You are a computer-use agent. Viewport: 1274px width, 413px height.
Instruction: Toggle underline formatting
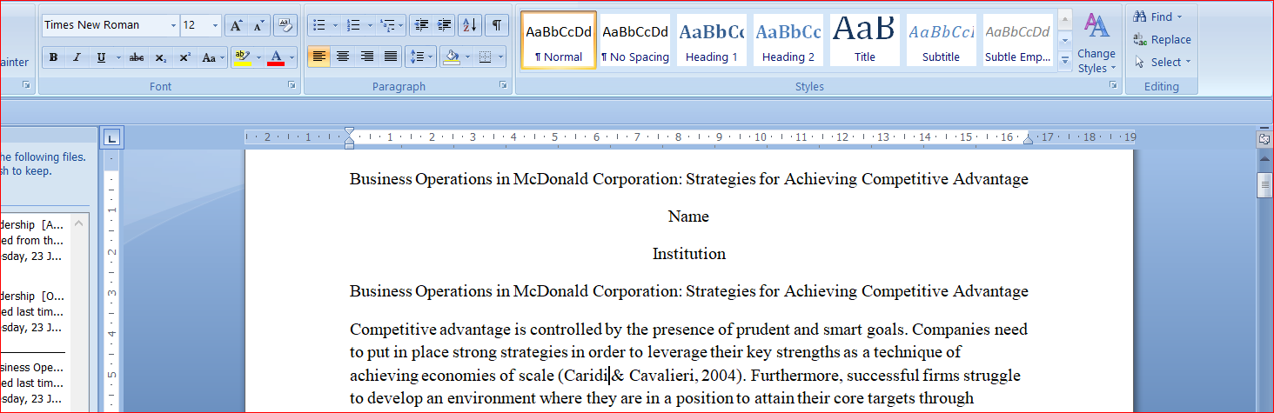pyautogui.click(x=100, y=58)
